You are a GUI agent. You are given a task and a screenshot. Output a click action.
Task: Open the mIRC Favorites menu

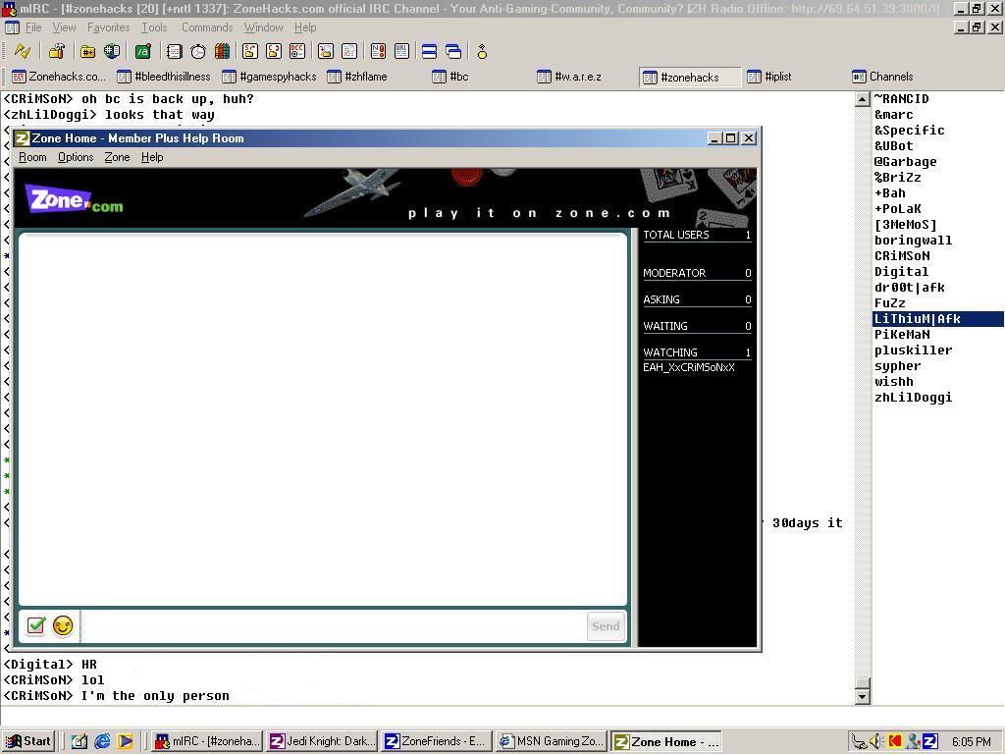point(108,27)
